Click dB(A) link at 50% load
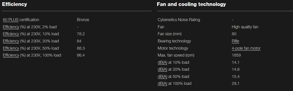The image size is (293, 91). pyautogui.click(x=162, y=77)
